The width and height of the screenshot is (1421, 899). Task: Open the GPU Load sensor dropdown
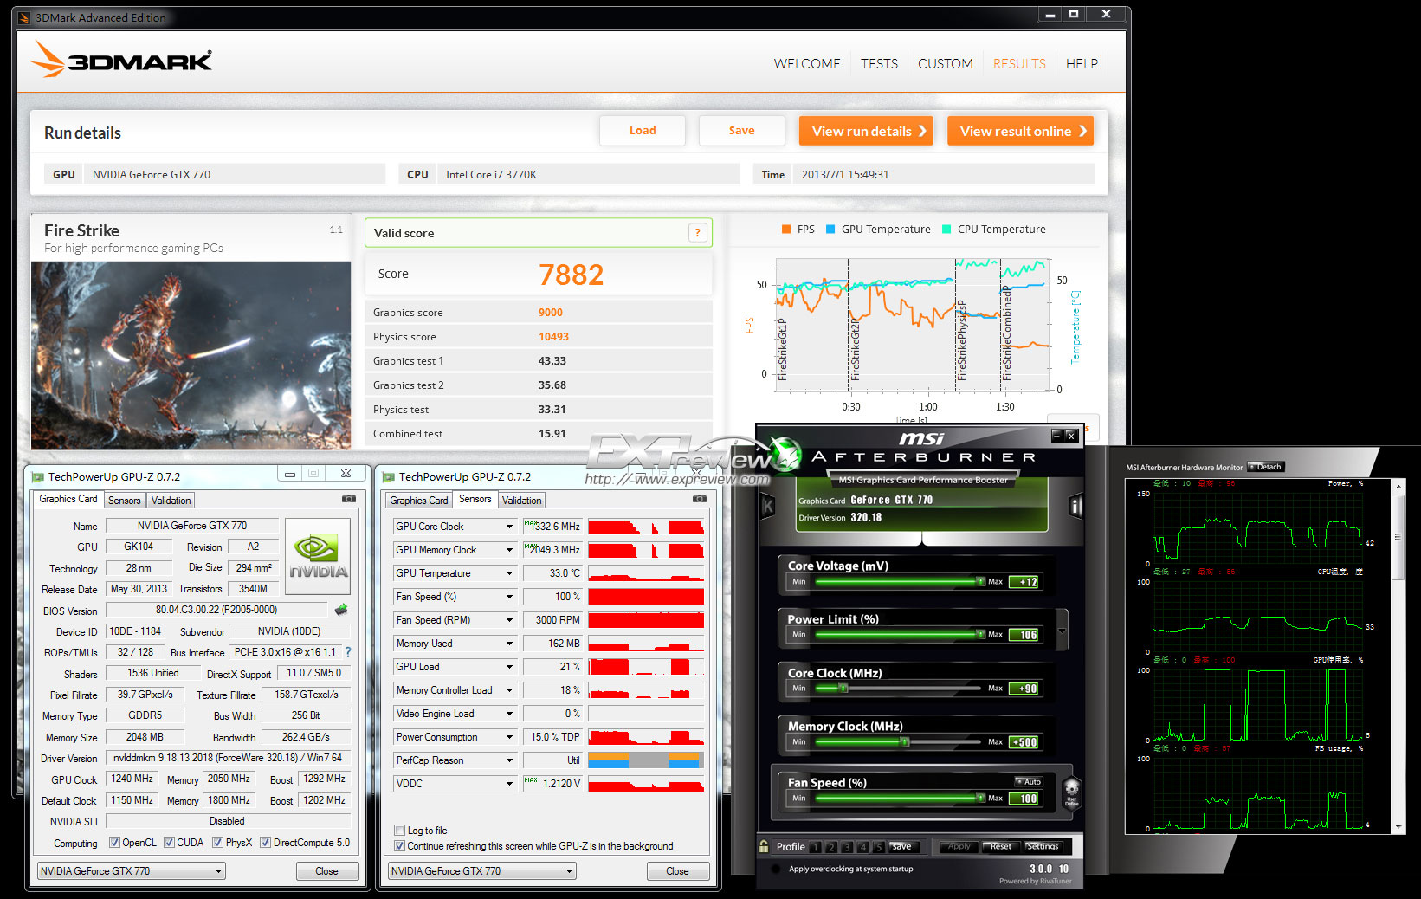[509, 667]
